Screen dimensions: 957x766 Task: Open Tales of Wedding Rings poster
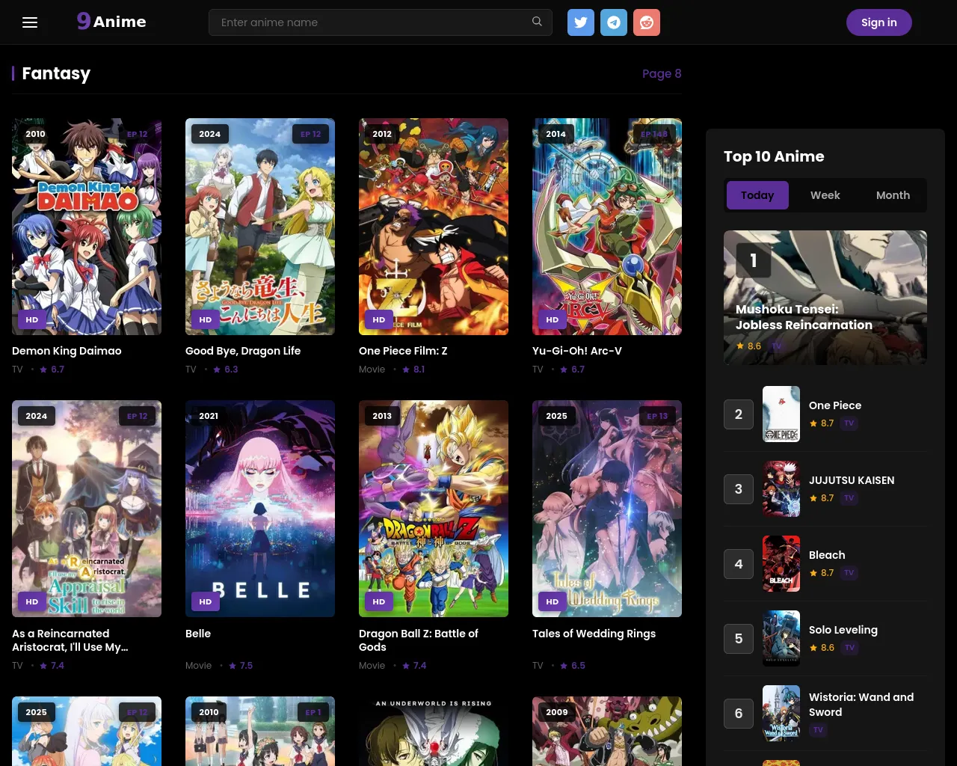(607, 509)
